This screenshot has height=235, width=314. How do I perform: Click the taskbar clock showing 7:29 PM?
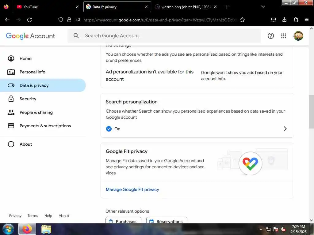click(x=298, y=229)
